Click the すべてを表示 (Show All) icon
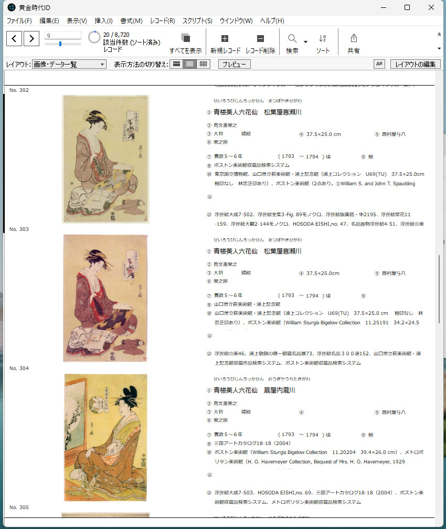This screenshot has height=529, width=446. point(186,38)
